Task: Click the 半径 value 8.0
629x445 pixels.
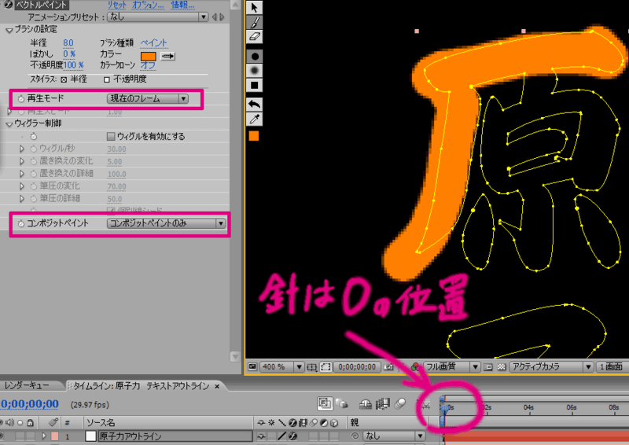Action: 68,43
